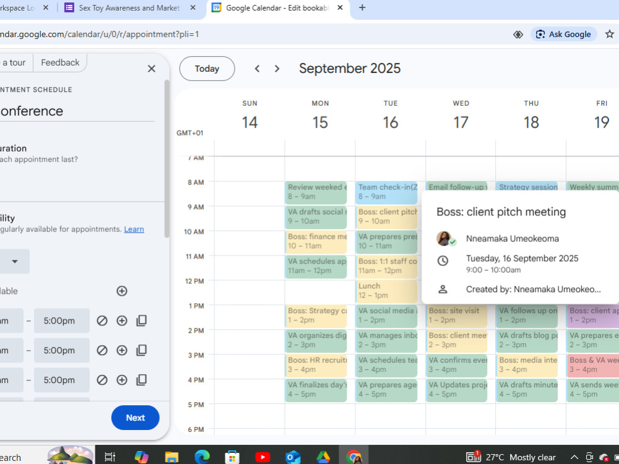Open the availability repeat dropdown arrow
The image size is (619, 464).
coord(15,261)
